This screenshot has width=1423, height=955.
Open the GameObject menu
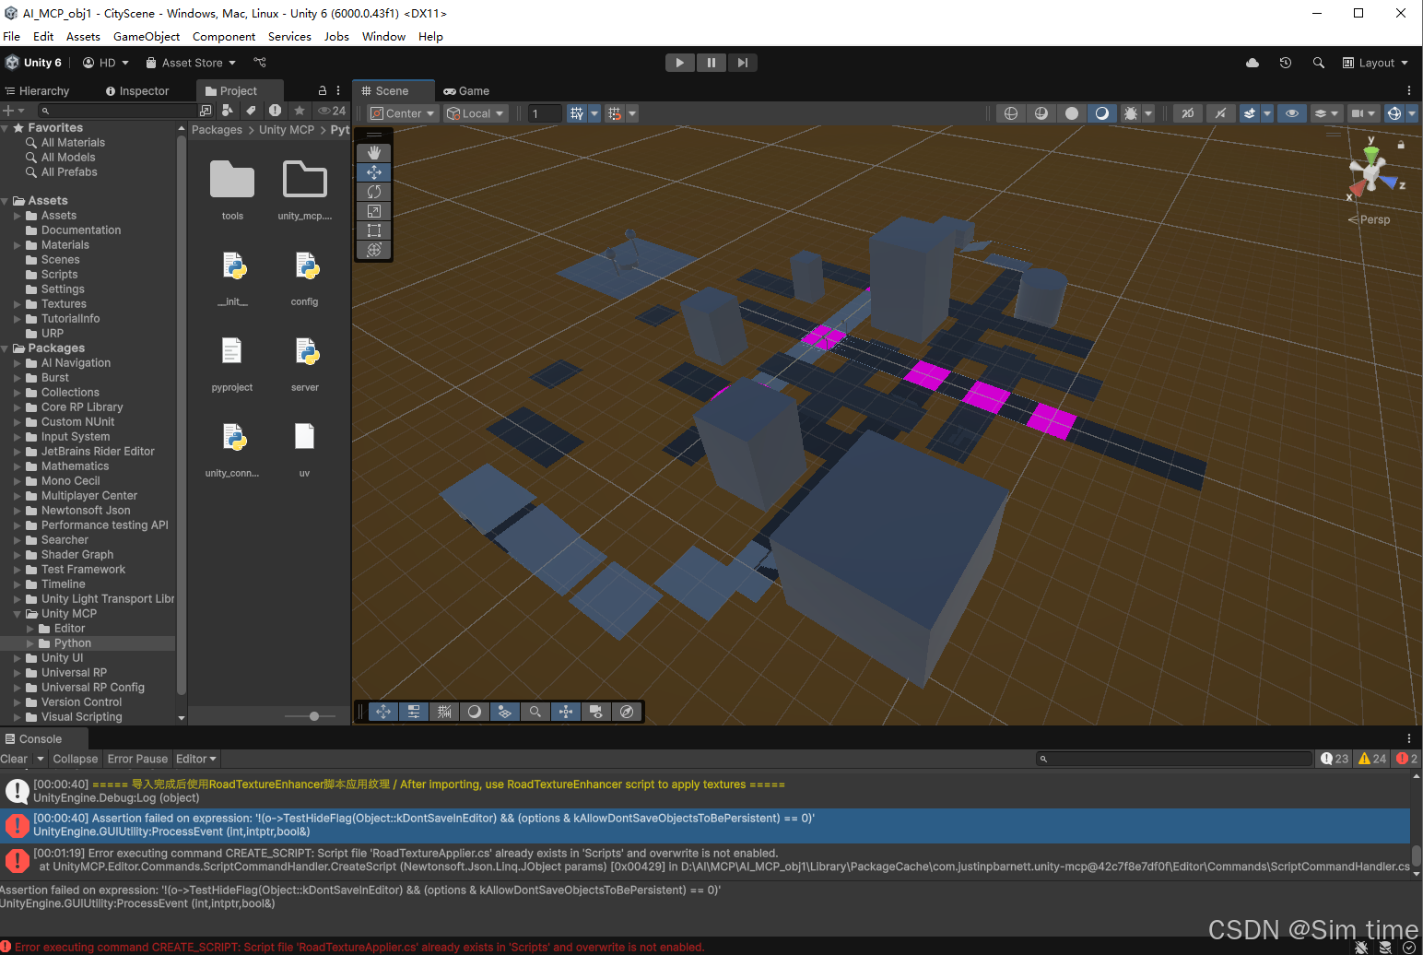click(x=147, y=37)
